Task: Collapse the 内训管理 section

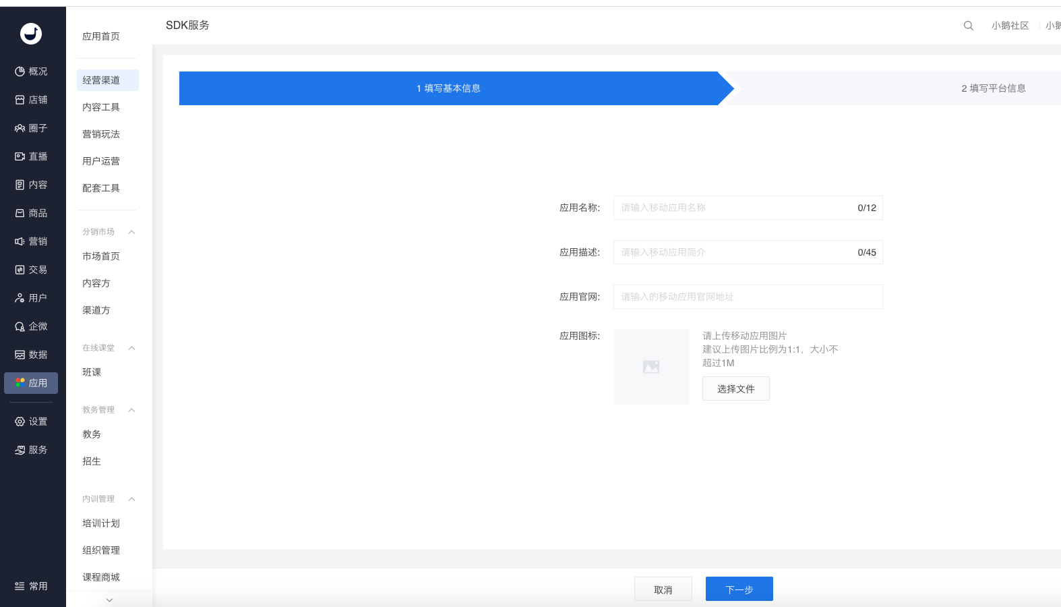Action: pyautogui.click(x=132, y=499)
